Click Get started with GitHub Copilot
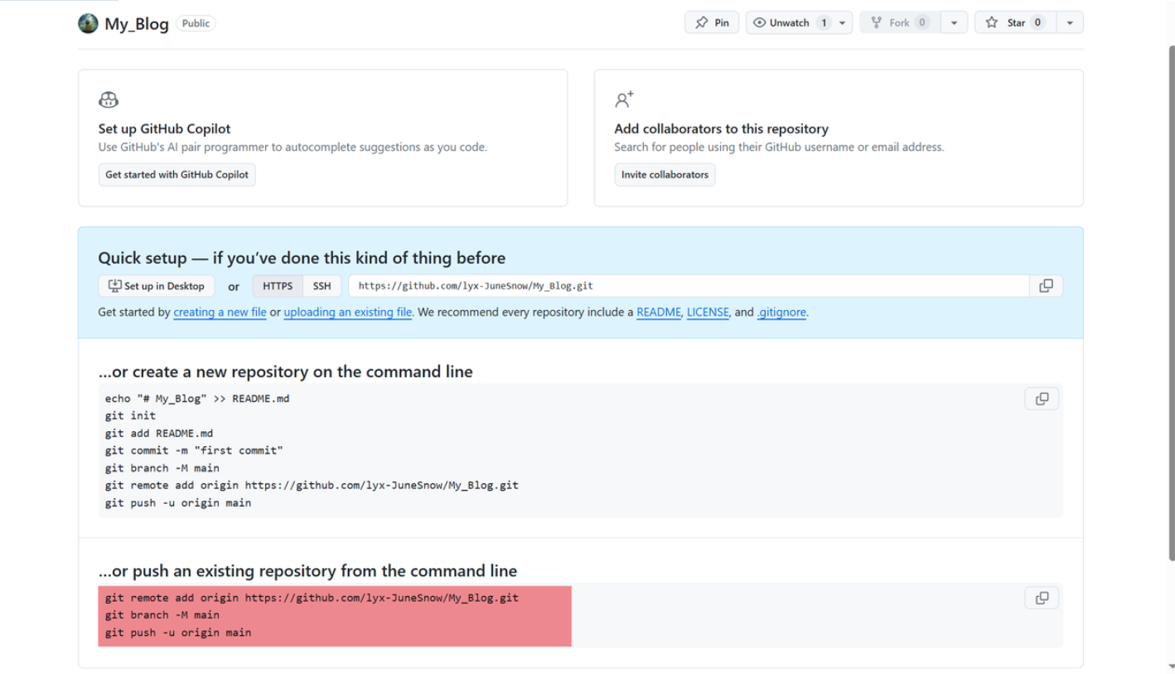The image size is (1175, 674). 176,175
